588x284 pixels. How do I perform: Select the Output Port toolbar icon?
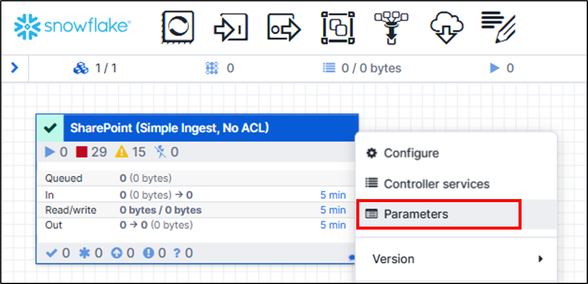point(284,28)
